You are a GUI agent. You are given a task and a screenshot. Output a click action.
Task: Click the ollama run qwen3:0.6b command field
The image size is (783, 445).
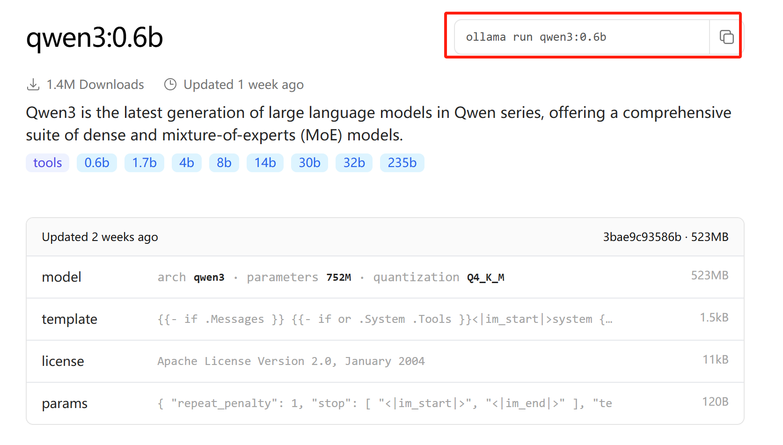click(x=582, y=37)
